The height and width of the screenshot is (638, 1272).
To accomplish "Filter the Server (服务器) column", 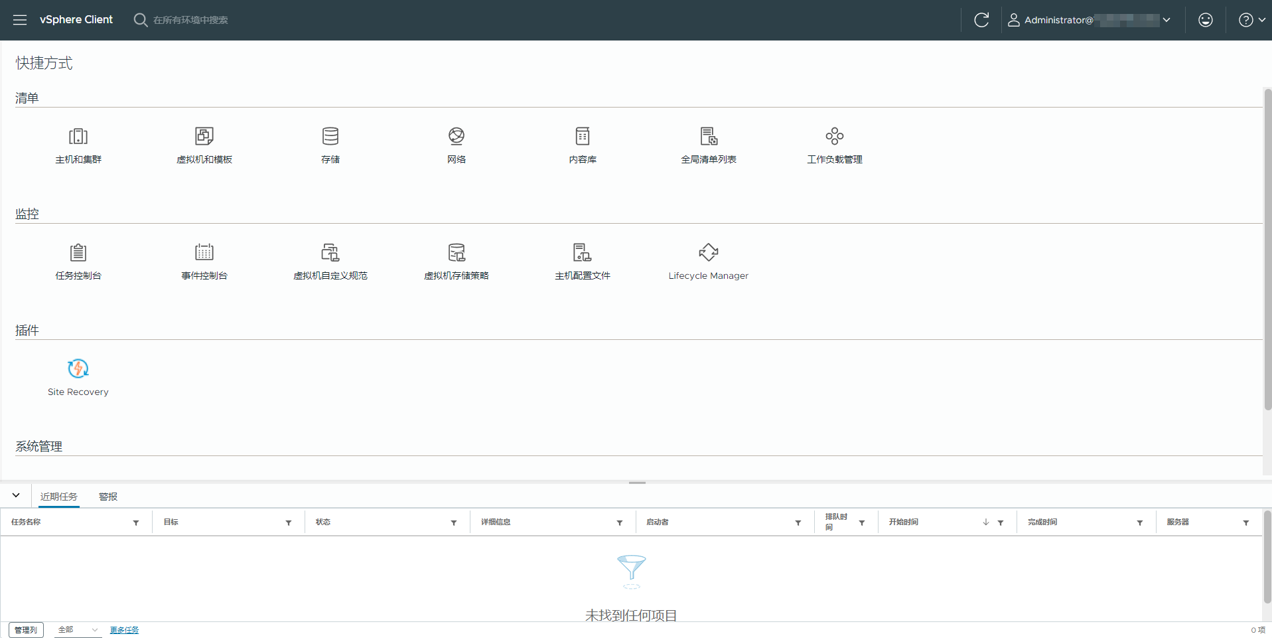I will pos(1246,523).
